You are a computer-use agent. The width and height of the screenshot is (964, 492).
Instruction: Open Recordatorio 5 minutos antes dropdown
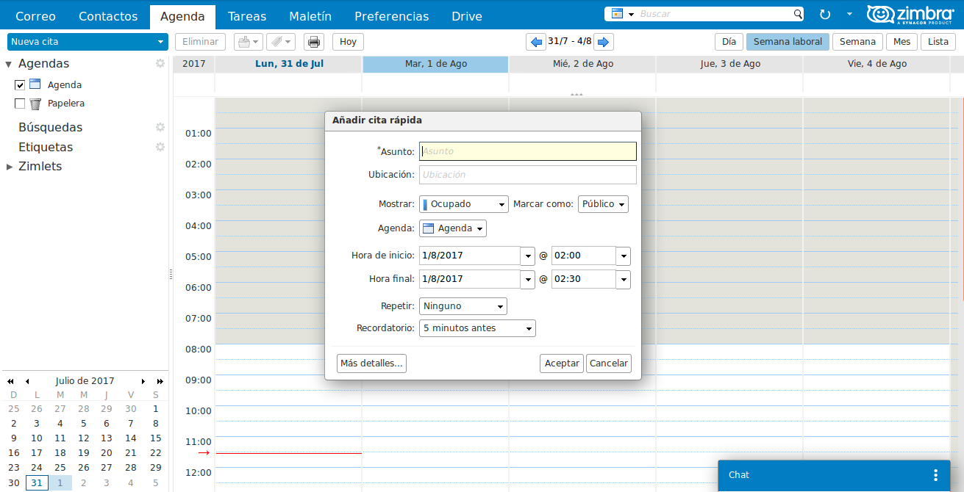pyautogui.click(x=477, y=328)
